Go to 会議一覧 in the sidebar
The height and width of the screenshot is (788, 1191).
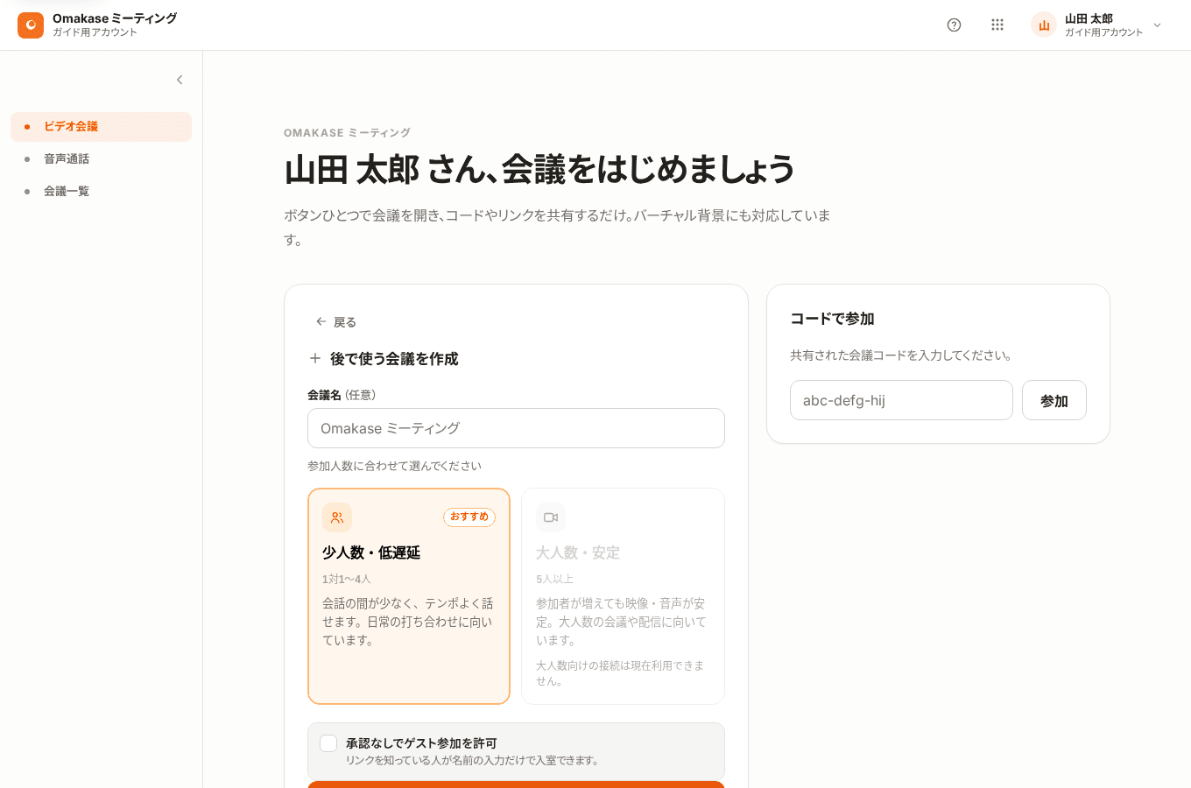tap(101, 192)
